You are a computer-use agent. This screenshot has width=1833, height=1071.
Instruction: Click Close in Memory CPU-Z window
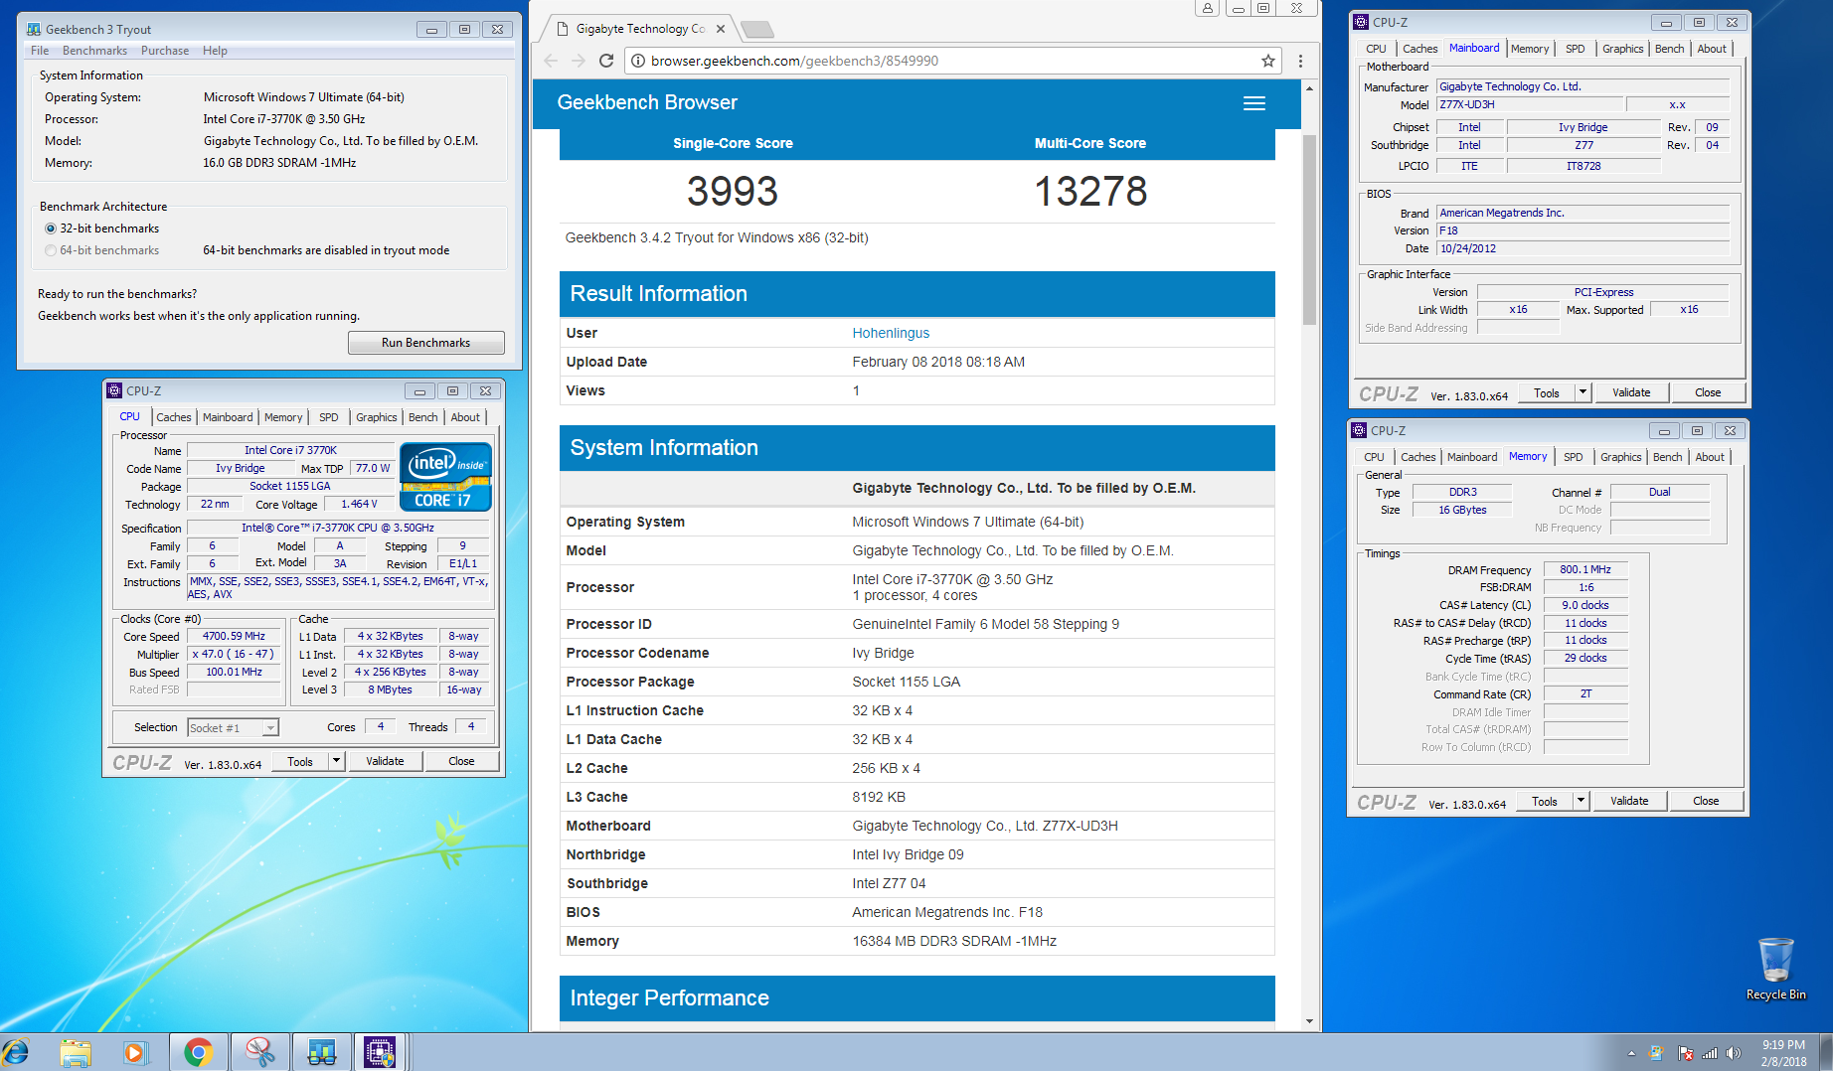tap(1706, 801)
